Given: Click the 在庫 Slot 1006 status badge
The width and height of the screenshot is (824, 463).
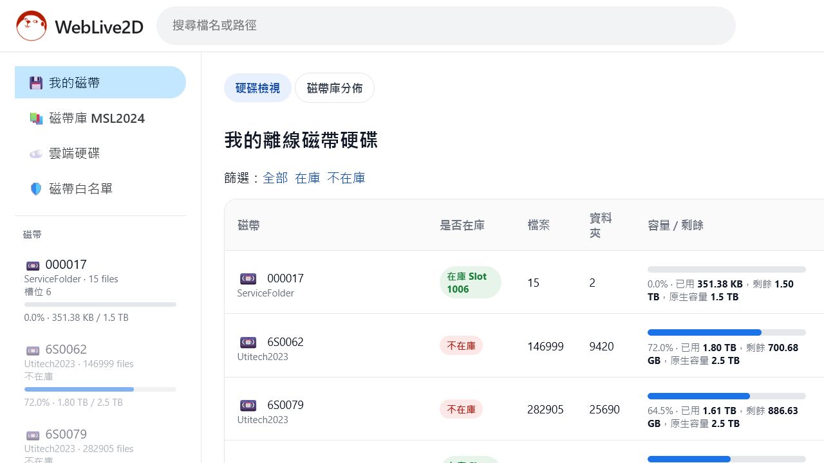Looking at the screenshot, I should click(470, 282).
